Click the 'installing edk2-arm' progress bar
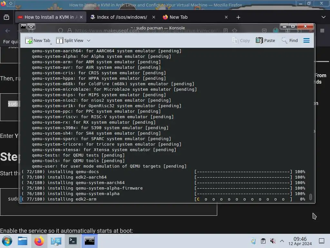The height and width of the screenshot is (248, 330). click(243, 199)
